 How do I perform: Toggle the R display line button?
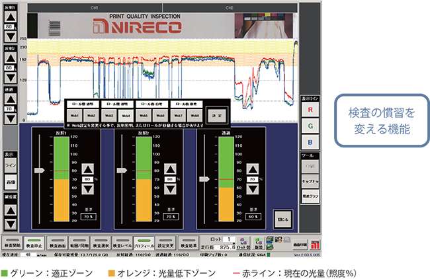coord(310,108)
